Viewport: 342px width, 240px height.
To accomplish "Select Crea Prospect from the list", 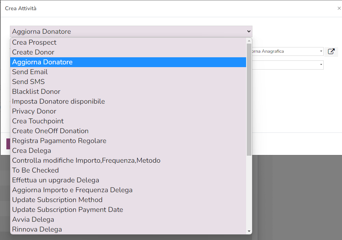I will click(34, 43).
